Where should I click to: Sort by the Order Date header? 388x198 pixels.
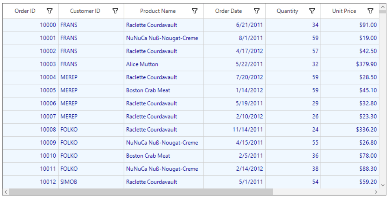(x=228, y=11)
